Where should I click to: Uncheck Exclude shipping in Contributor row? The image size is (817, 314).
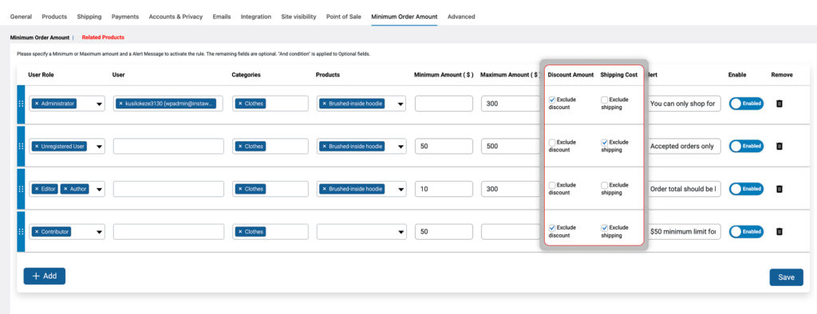click(605, 228)
